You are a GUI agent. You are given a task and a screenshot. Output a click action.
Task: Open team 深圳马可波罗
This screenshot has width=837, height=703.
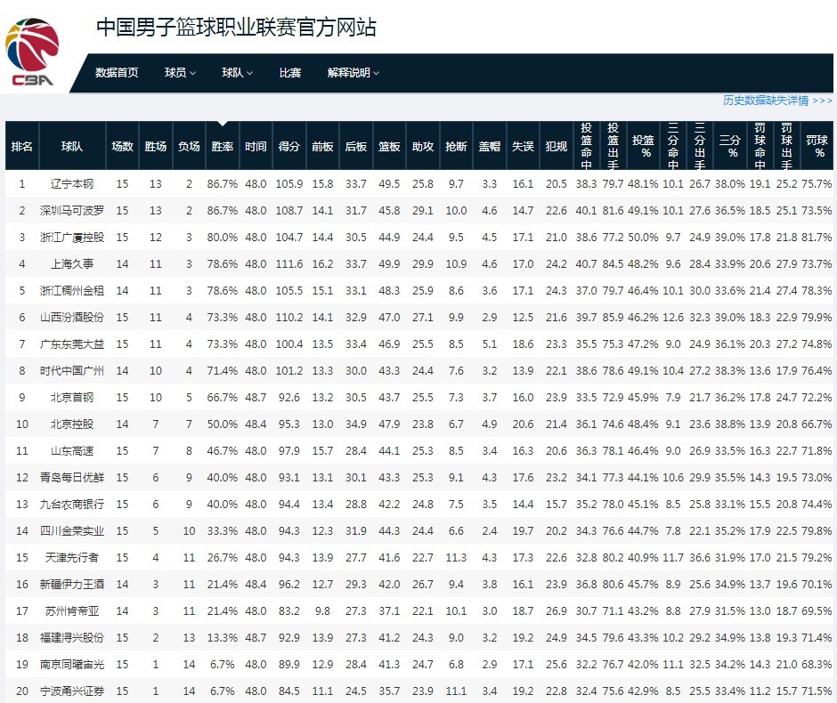(72, 211)
